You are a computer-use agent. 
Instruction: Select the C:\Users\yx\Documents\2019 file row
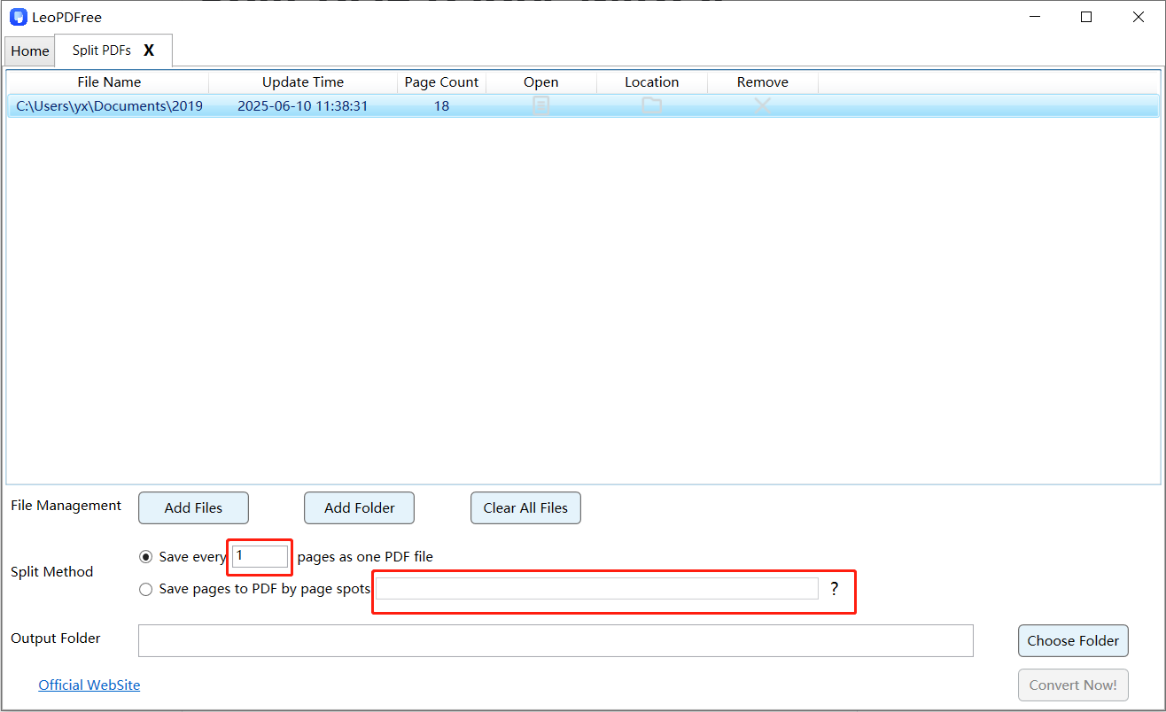coord(109,106)
